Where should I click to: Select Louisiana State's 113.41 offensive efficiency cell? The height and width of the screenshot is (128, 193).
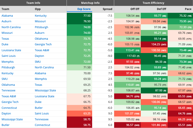(127, 50)
